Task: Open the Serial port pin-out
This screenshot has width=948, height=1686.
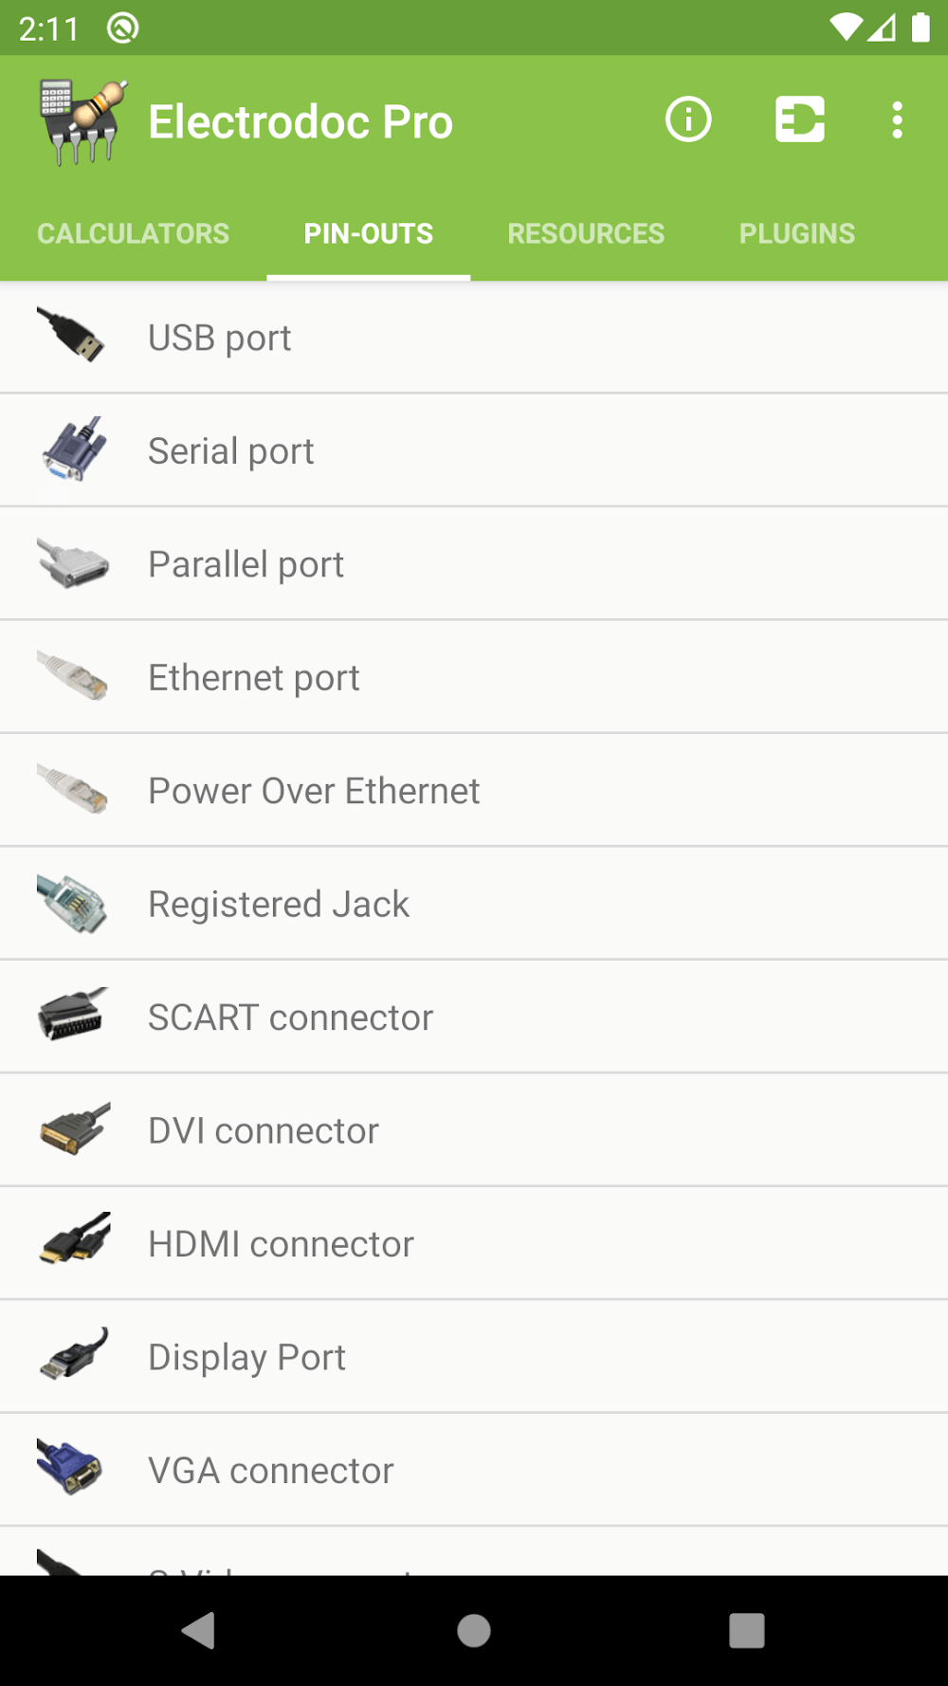Action: click(231, 451)
